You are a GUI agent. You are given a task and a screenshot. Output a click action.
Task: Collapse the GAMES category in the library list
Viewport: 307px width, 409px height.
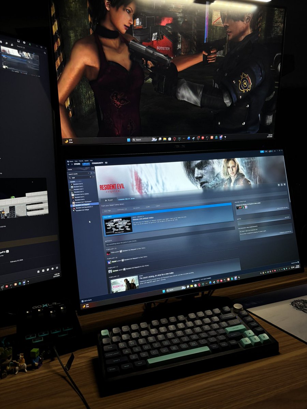pos(69,182)
